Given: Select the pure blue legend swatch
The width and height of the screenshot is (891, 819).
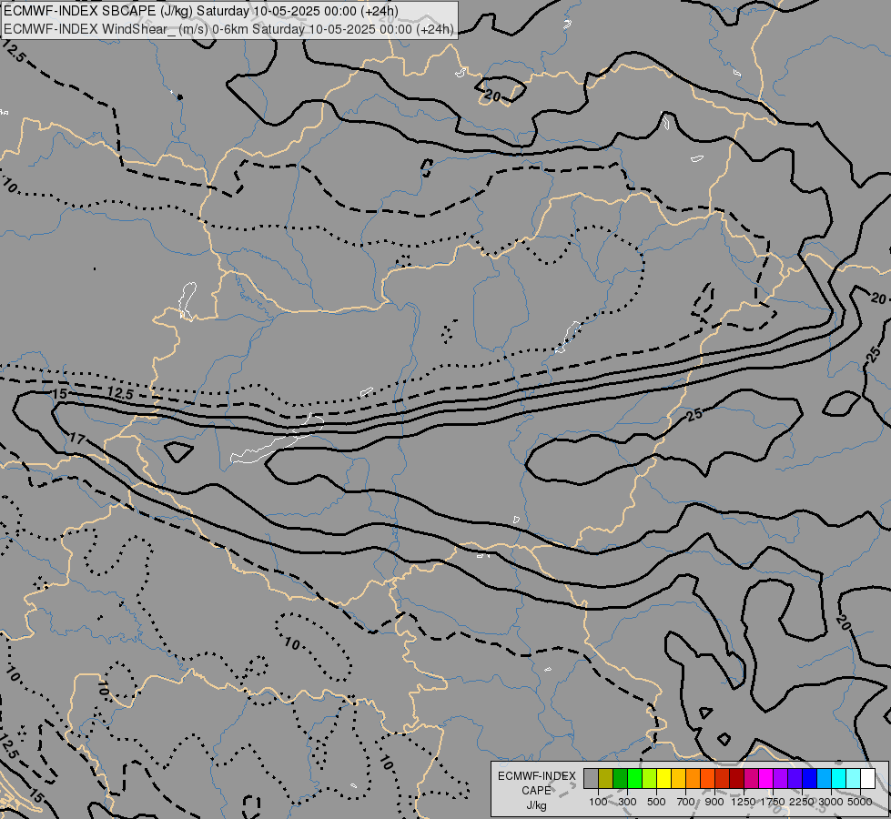Looking at the screenshot, I should [x=810, y=778].
